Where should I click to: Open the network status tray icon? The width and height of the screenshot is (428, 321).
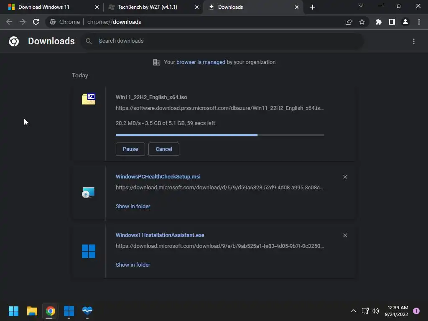(365, 311)
